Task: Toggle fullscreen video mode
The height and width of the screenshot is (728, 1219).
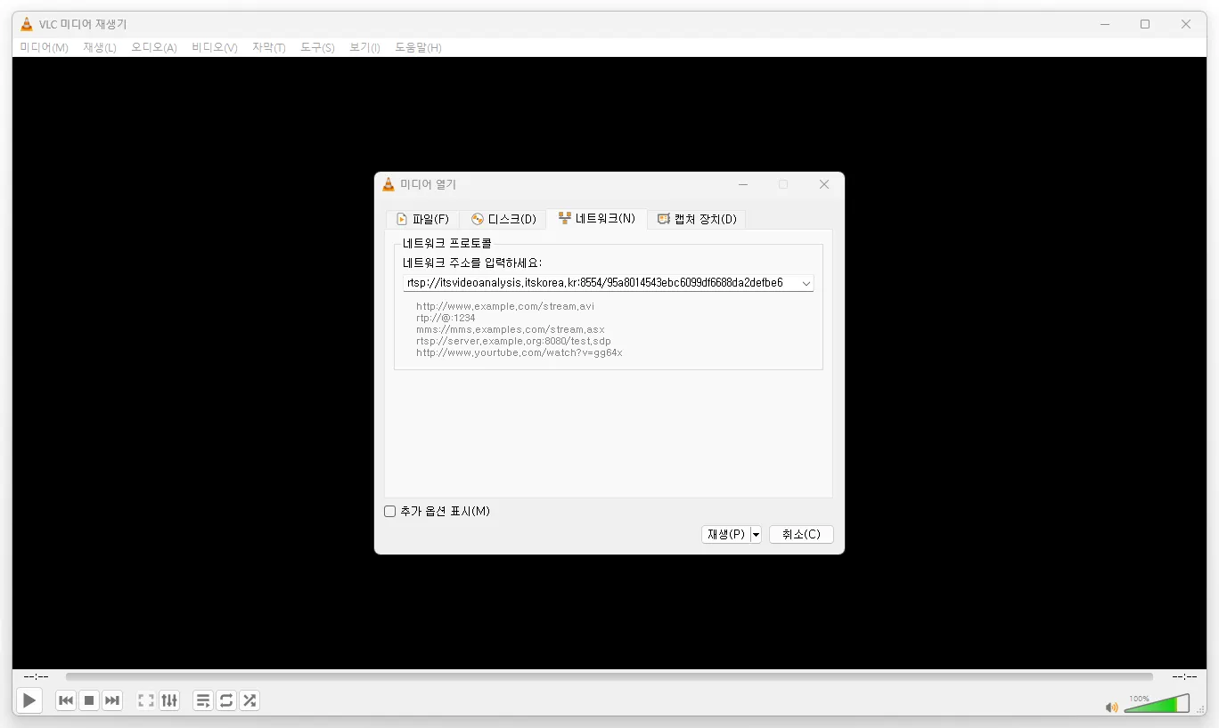Action: [146, 700]
